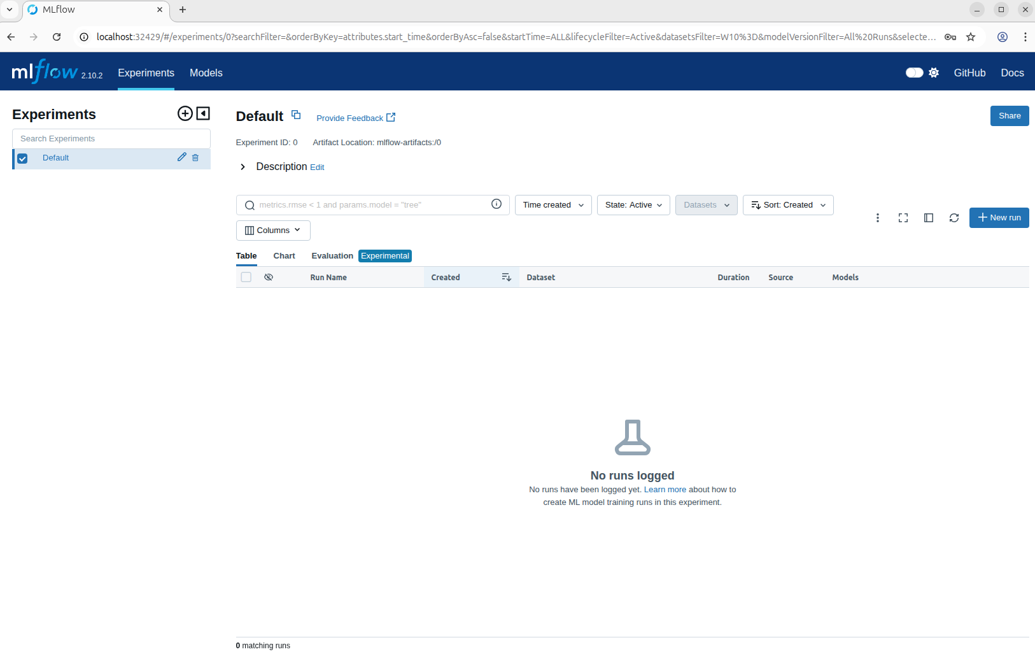Open the tab search dropdown arrow
Viewport: 1035px width, 661px height.
coord(10,10)
